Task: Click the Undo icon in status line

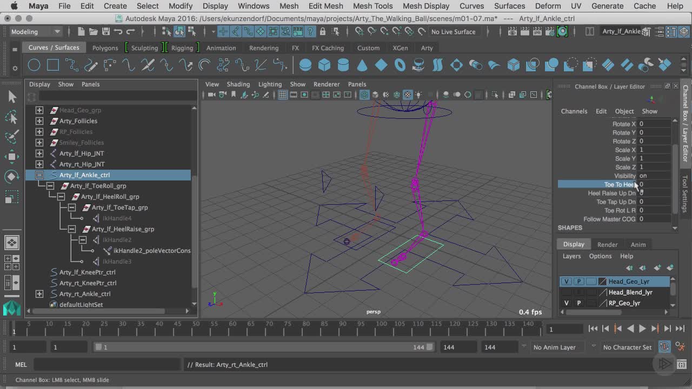Action: [x=118, y=31]
